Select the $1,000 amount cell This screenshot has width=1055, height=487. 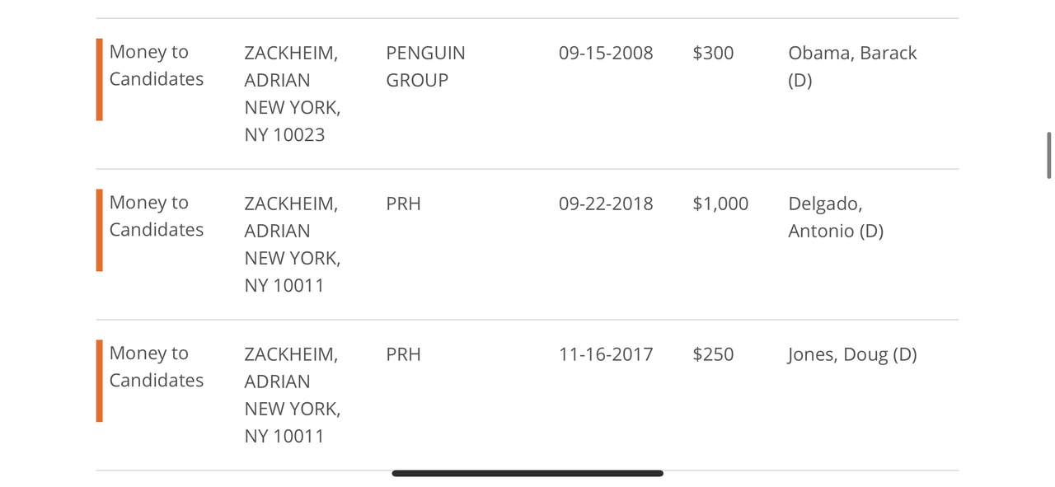tap(720, 204)
